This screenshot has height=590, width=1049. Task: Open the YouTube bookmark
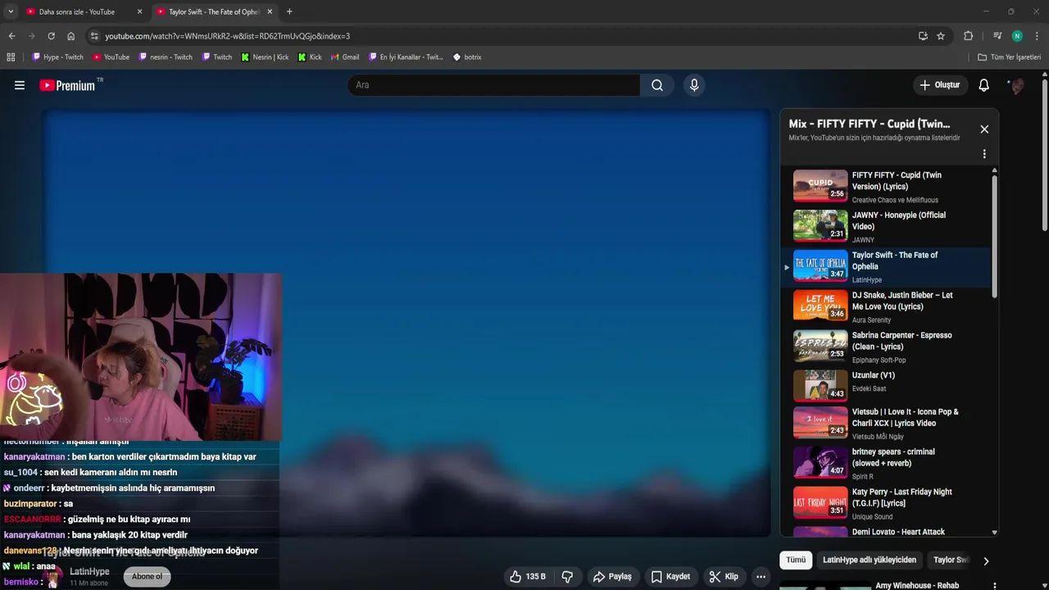111,57
